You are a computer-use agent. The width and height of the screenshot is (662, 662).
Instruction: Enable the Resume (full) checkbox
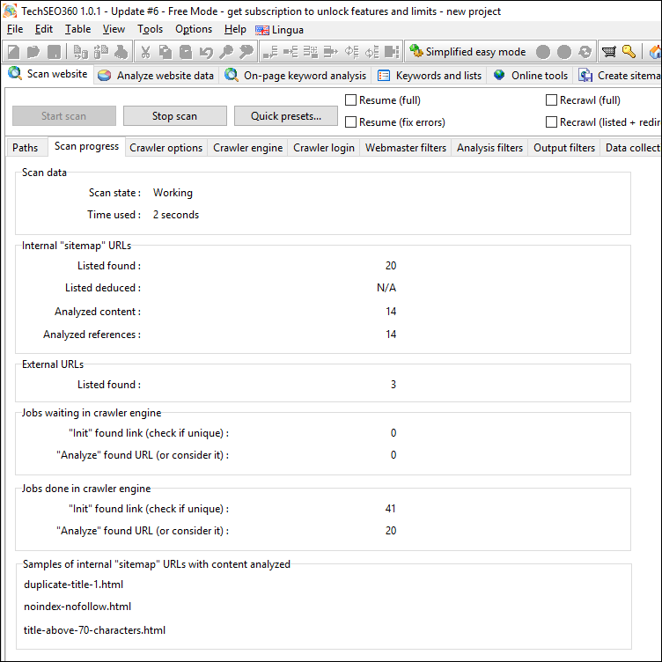click(351, 100)
